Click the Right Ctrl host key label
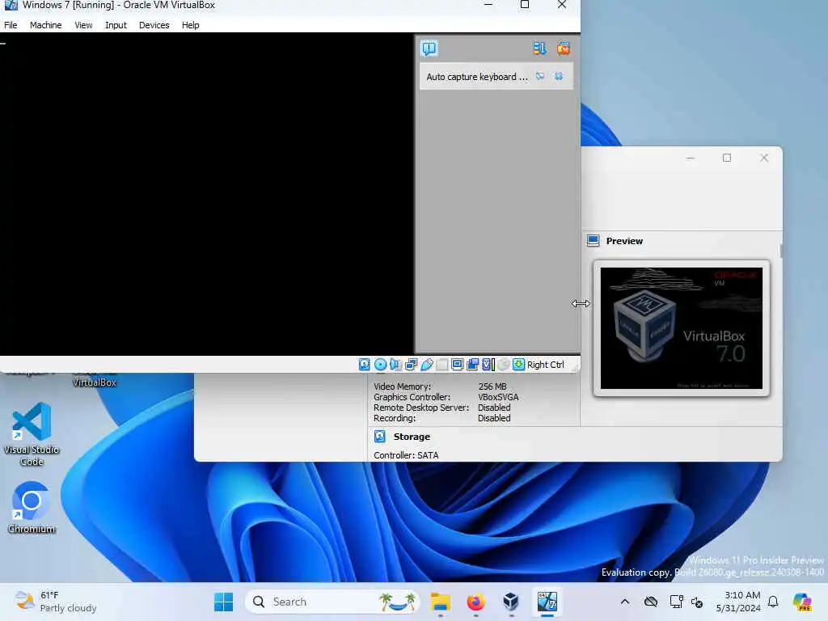The width and height of the screenshot is (828, 621). [x=546, y=365]
